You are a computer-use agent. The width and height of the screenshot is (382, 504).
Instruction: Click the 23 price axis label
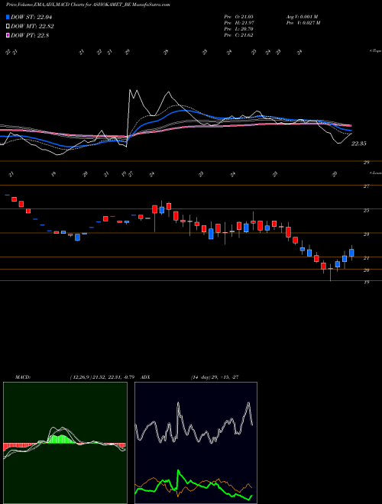pyautogui.click(x=366, y=234)
